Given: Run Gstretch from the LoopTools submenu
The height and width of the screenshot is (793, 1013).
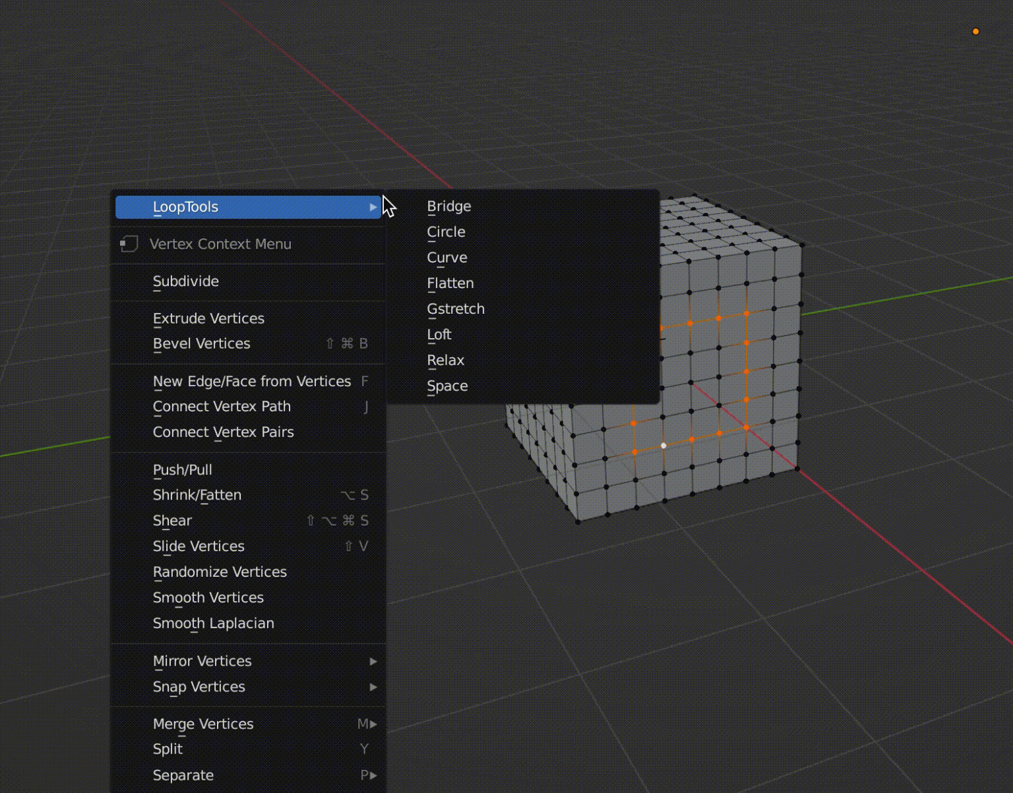Looking at the screenshot, I should 456,308.
